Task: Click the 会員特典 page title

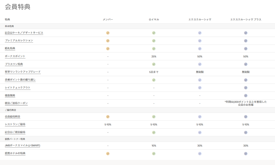Action: pos(18,7)
